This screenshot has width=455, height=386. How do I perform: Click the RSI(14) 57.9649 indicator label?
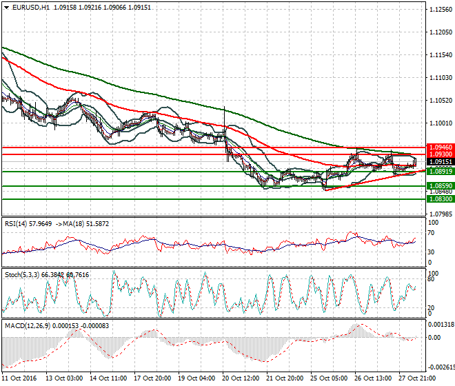pos(28,224)
